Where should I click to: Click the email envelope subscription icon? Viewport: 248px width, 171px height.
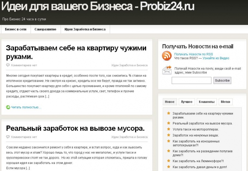[167, 70]
